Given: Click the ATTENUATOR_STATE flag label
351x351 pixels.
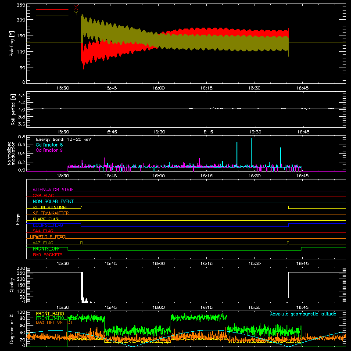Looking at the screenshot, I should [53, 190].
